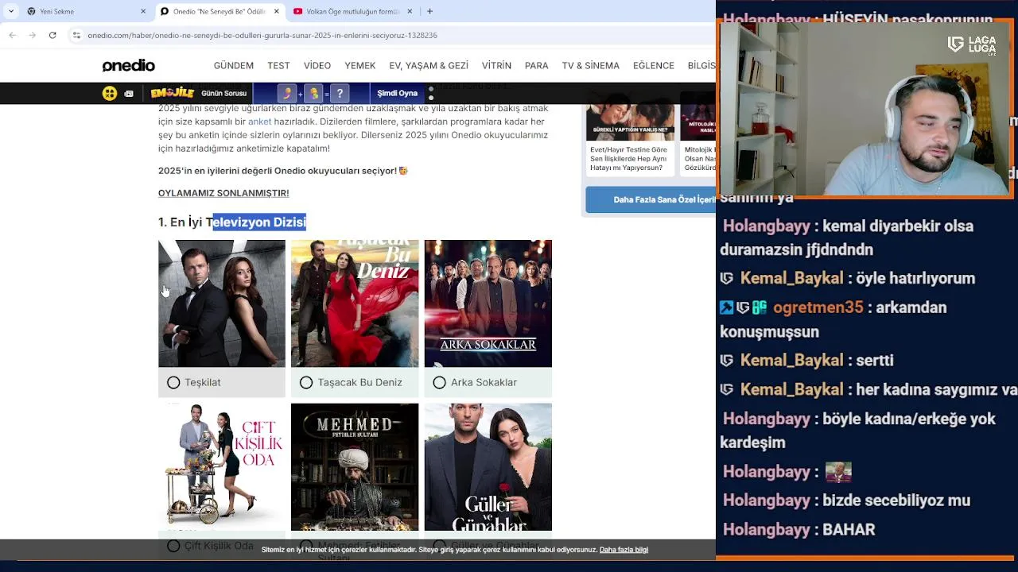Close the Yeni Sekme tab
1018x572 pixels.
click(143, 11)
